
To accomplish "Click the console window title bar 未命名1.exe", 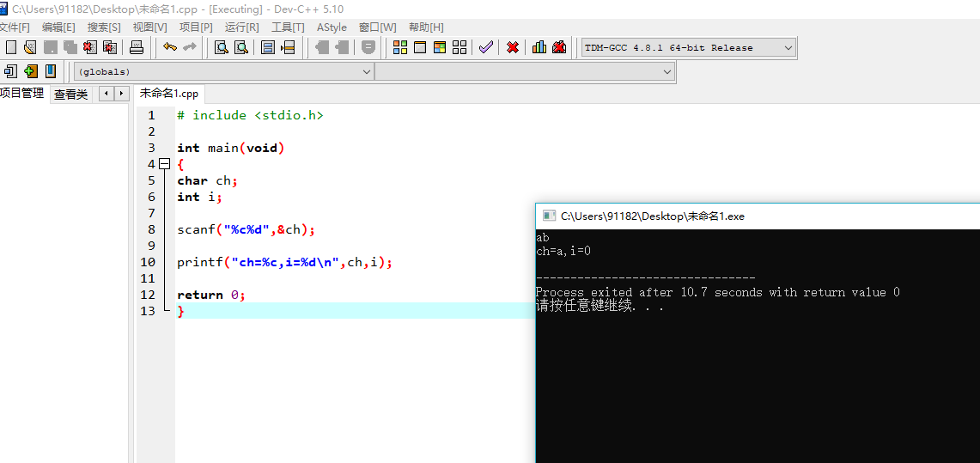I will tap(758, 216).
